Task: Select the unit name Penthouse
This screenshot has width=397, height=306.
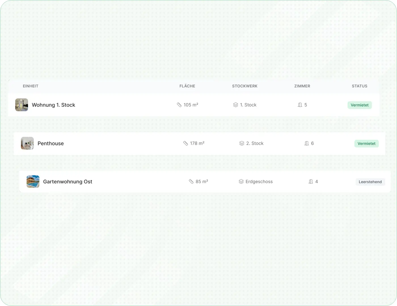Action: point(51,144)
